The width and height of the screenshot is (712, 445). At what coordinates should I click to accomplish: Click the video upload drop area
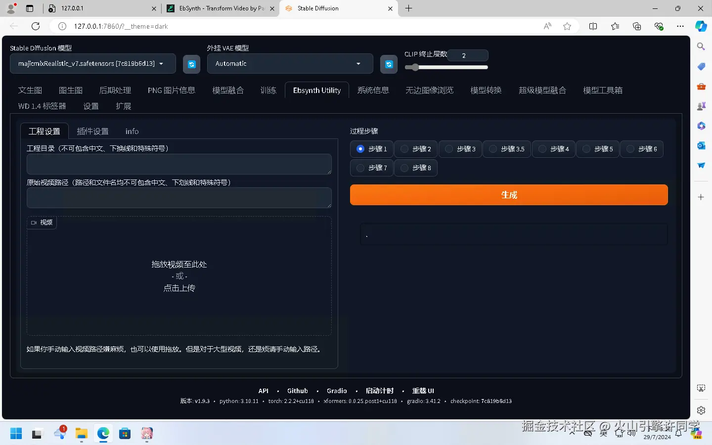tap(179, 276)
